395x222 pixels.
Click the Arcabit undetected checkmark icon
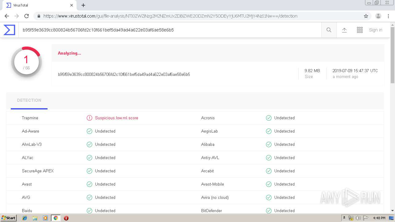269,171
